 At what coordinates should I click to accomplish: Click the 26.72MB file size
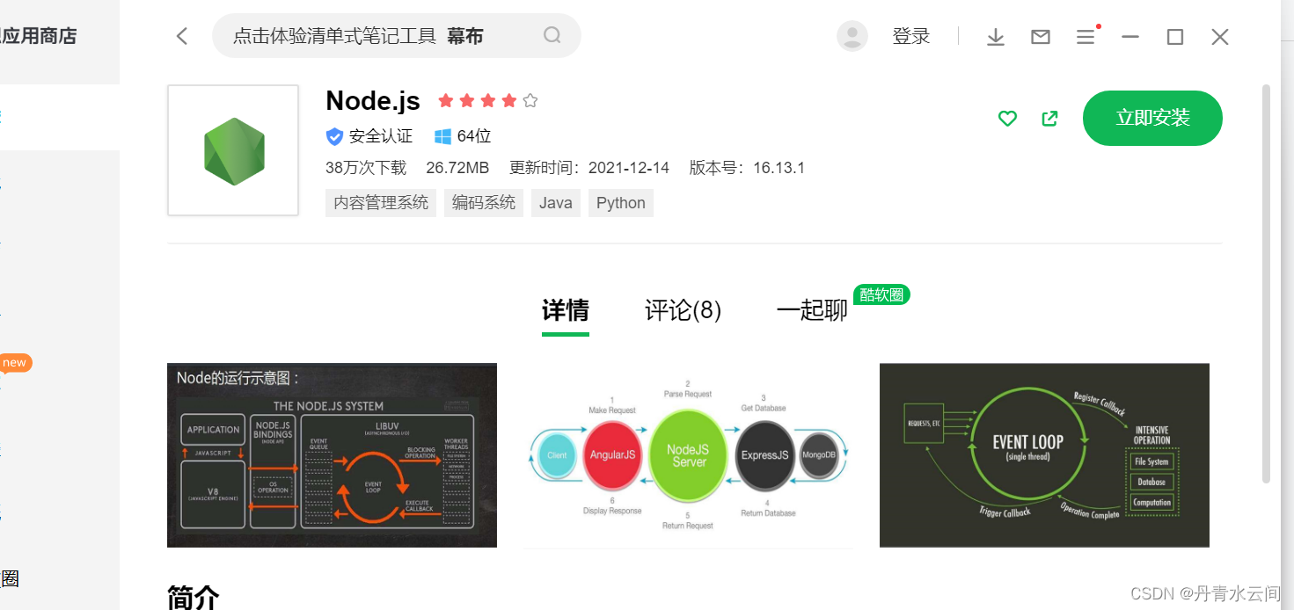click(457, 168)
